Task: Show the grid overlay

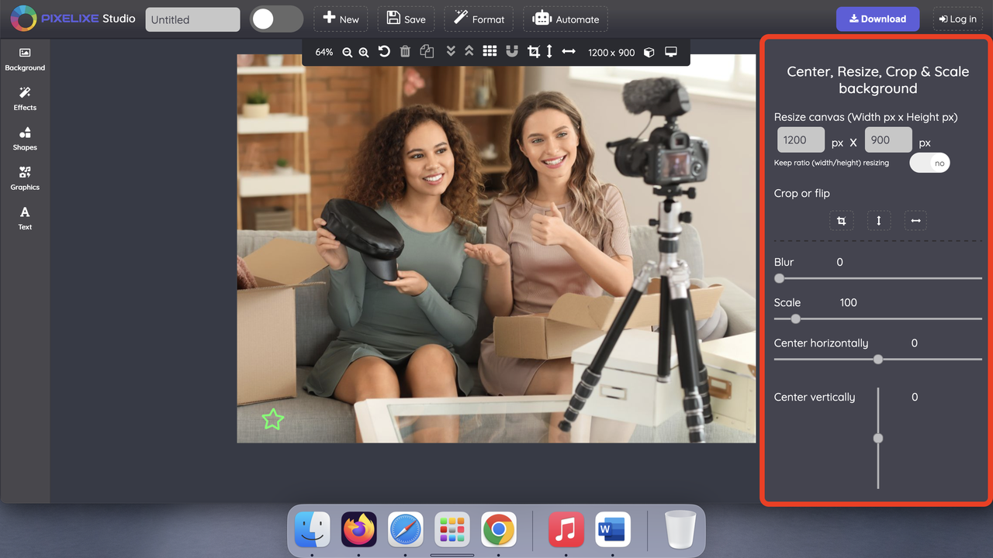Action: click(x=490, y=52)
